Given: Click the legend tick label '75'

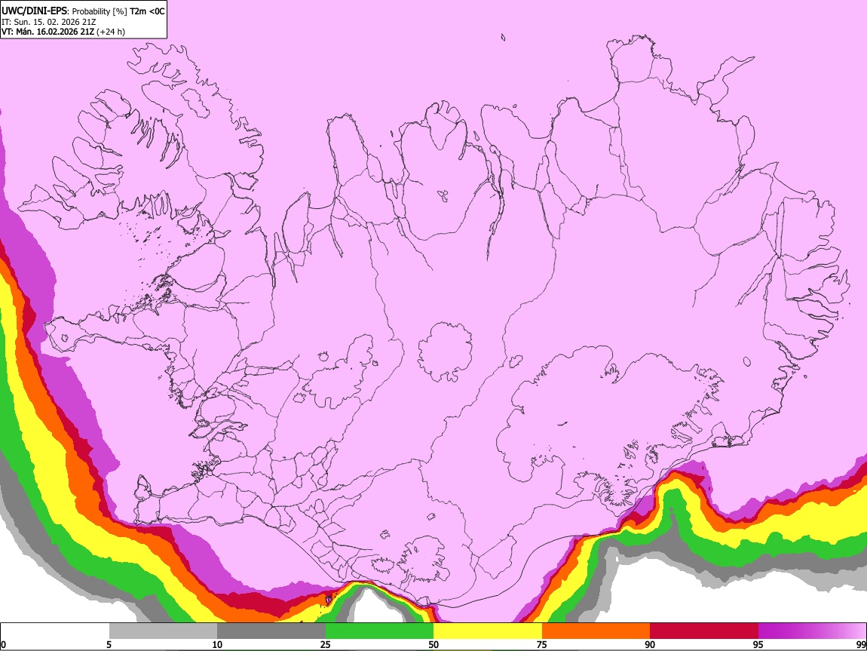Looking at the screenshot, I should click(x=542, y=644).
